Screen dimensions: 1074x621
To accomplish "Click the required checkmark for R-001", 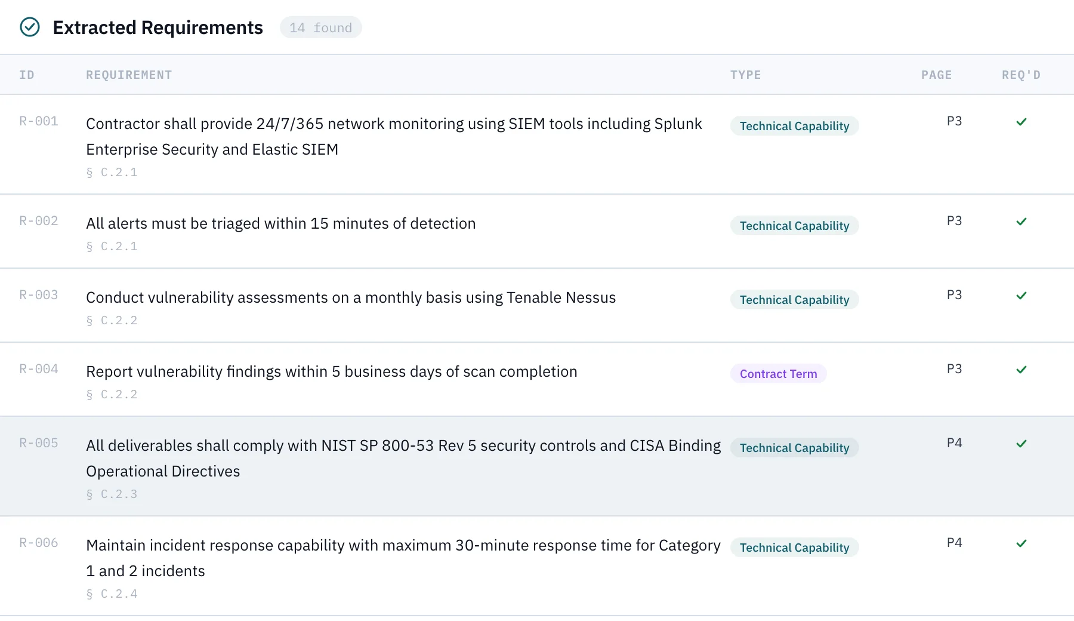I will (x=1021, y=122).
